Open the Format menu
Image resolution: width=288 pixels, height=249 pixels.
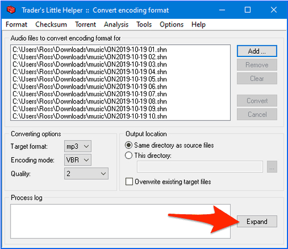(17, 24)
